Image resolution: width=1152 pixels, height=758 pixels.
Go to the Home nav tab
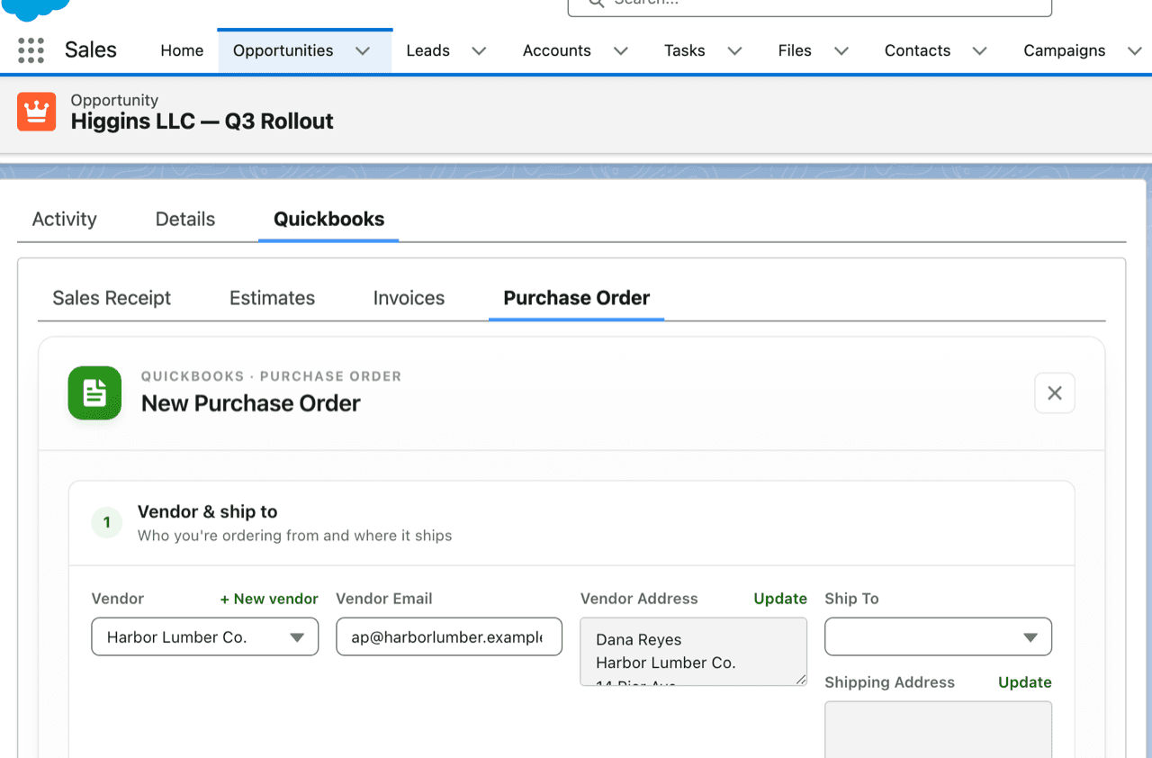pos(182,50)
